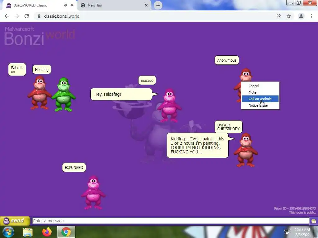Switch to the BonziWORLD Classic tab
The height and width of the screenshot is (238, 318).
point(39,5)
